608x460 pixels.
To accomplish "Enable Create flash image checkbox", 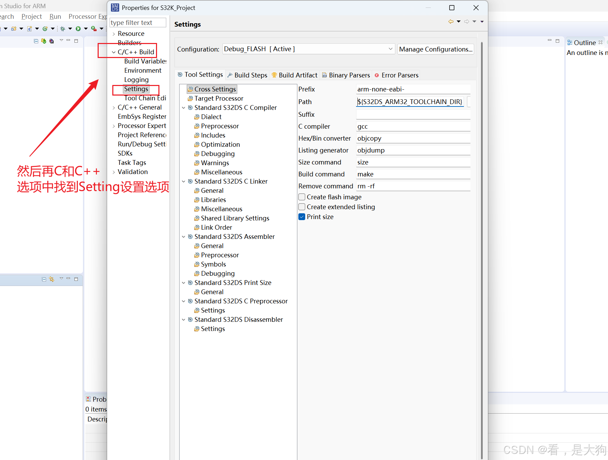I will tap(302, 197).
